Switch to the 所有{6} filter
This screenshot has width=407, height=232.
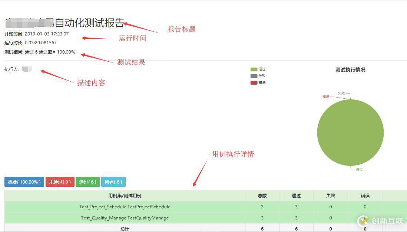113,182
